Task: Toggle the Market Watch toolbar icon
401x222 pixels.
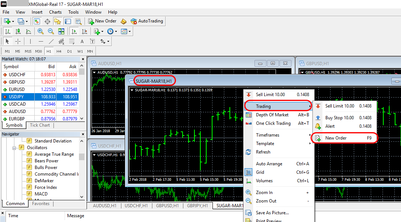Action: [37, 21]
